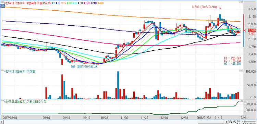Select the moving average 5 legend
This screenshot has width=257, height=124.
click(39, 3)
